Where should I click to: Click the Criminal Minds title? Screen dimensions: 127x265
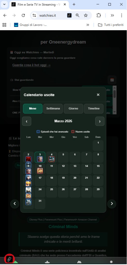coord(63,227)
